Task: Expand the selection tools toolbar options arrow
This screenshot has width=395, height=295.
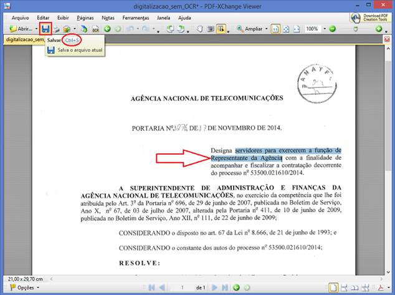Action: coord(228,32)
